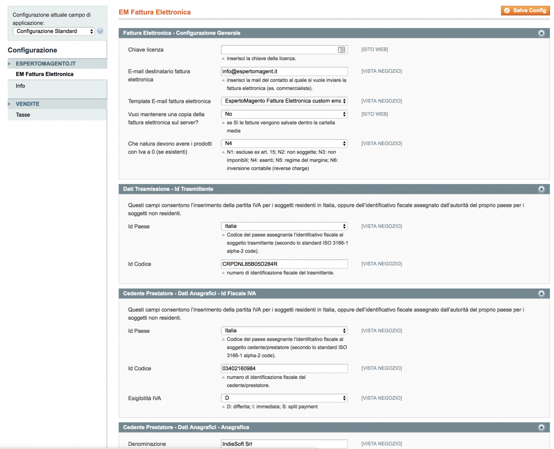554x449 pixels.
Task: Click [VISTA NEGOZIO] next to Esigibilità IVA
Action: (381, 398)
